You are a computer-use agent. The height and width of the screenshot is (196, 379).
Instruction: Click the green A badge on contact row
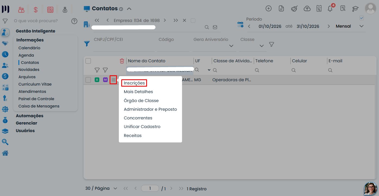pyautogui.click(x=97, y=80)
